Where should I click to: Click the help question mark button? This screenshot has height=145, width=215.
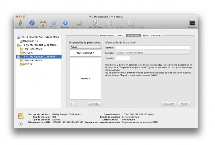[21, 124]
